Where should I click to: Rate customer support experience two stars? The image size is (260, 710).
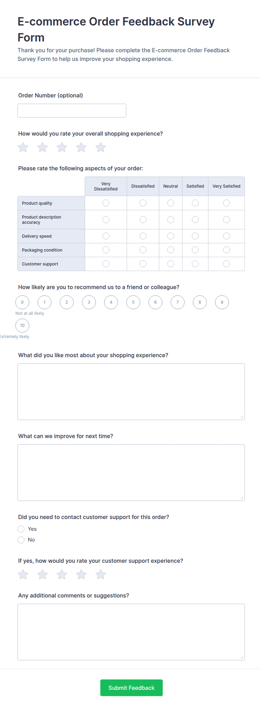coord(42,574)
